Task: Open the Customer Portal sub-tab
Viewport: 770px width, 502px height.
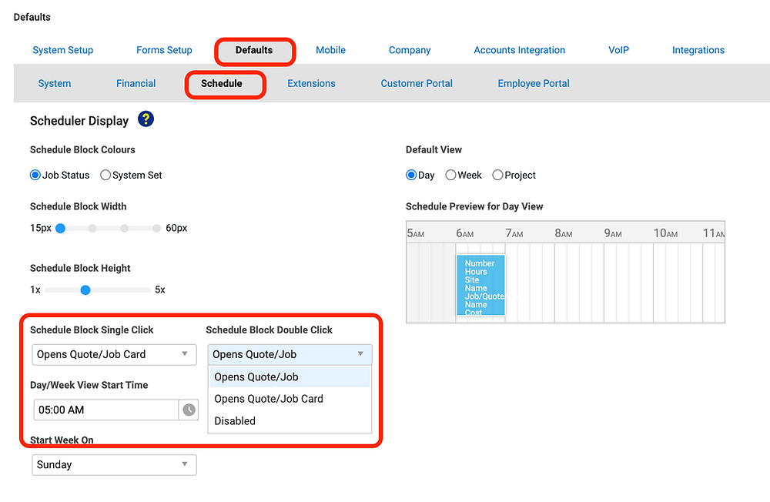Action: pyautogui.click(x=417, y=83)
